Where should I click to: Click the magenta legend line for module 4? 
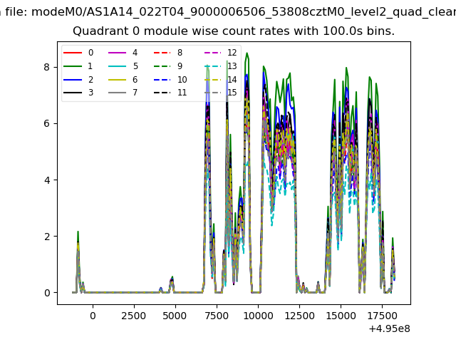(119, 53)
